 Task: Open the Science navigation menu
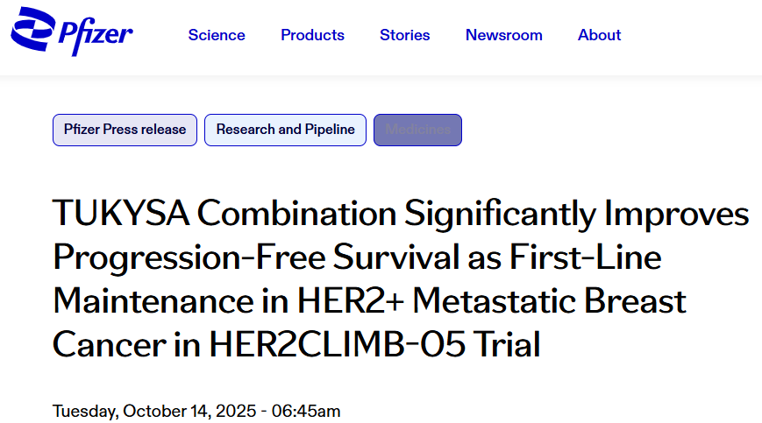coord(217,35)
